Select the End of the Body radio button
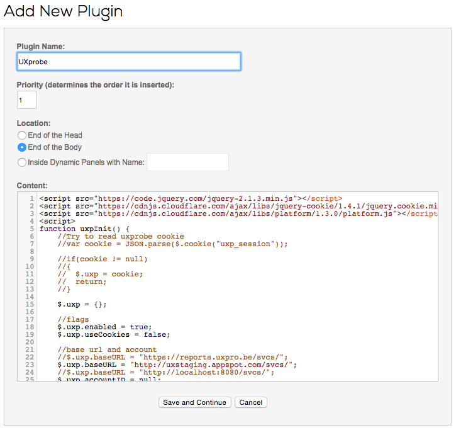This screenshot has height=430, width=456. (22, 147)
